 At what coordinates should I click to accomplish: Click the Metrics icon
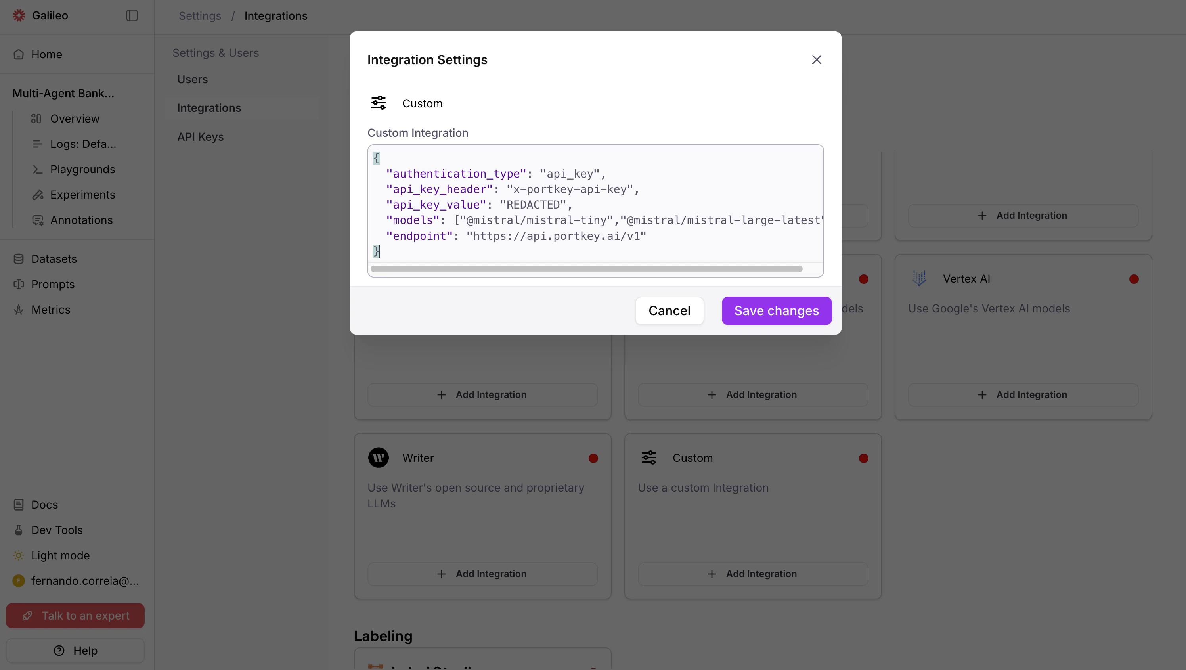[x=18, y=310]
